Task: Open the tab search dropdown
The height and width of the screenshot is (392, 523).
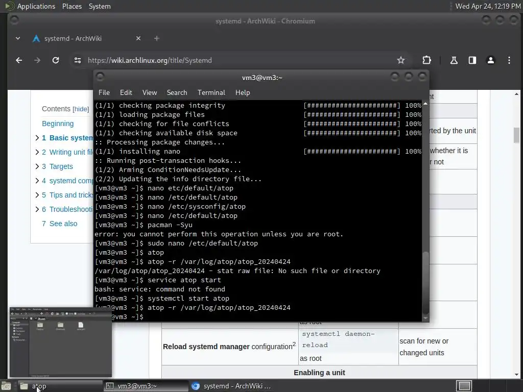Action: pyautogui.click(x=18, y=38)
